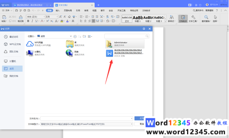Image resolution: width=229 pixels, height=138 pixels.
Task: Click the font color letter A button
Action: click(x=67, y=21)
